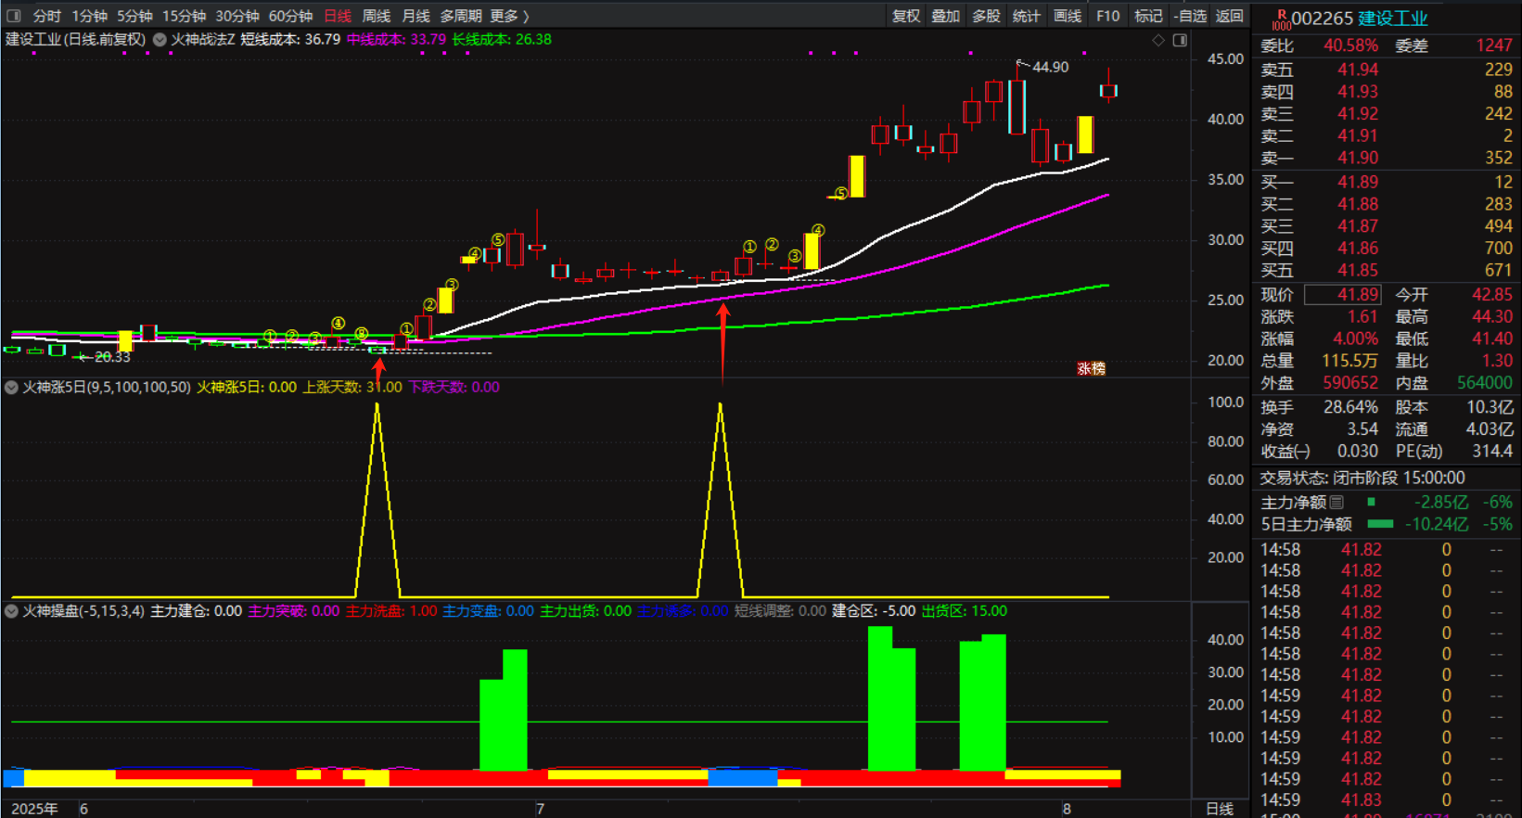Toggle the left sidebar panel icon
The width and height of the screenshot is (1522, 818).
point(14,16)
